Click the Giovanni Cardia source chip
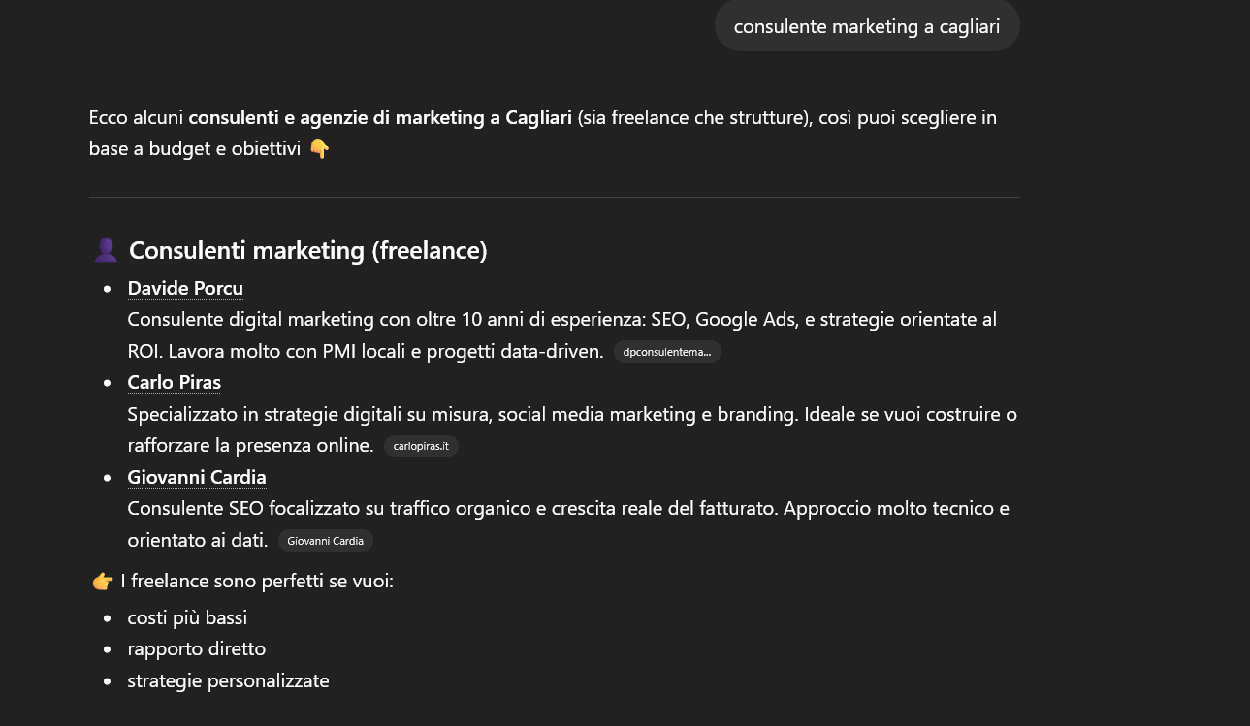1250x726 pixels. pos(325,541)
